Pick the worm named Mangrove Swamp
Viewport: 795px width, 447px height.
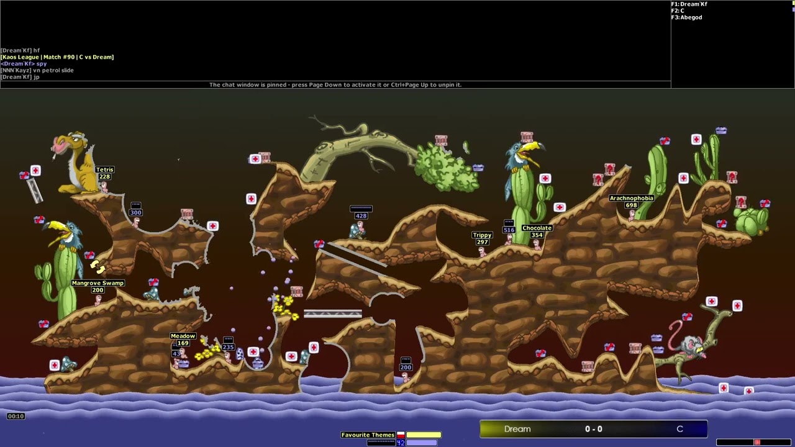click(98, 300)
